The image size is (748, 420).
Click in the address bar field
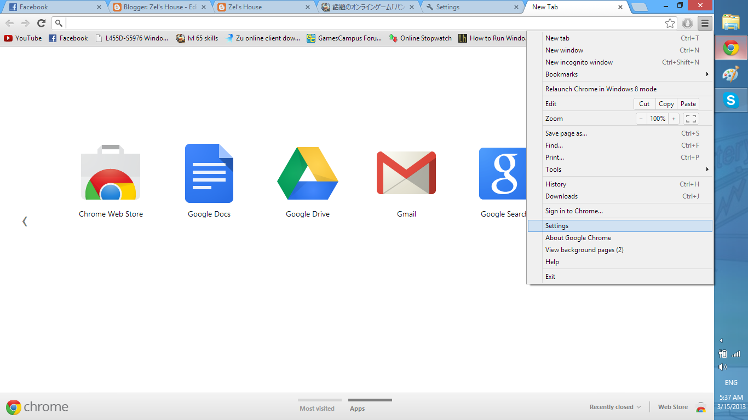click(364, 23)
